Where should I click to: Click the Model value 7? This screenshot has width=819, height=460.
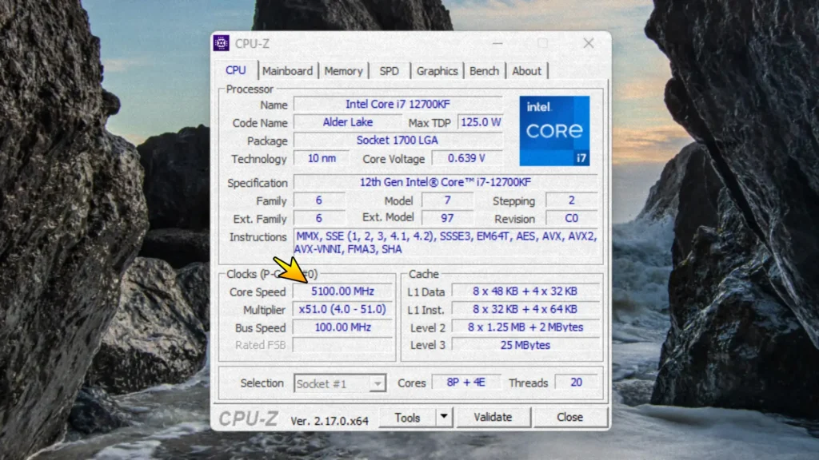tap(447, 200)
